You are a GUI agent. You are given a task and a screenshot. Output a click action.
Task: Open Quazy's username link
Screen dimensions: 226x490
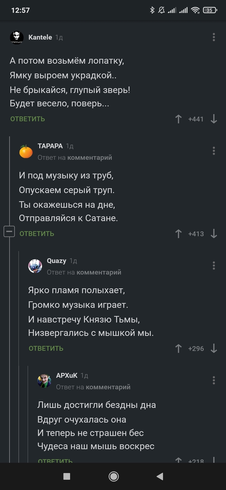point(56,261)
